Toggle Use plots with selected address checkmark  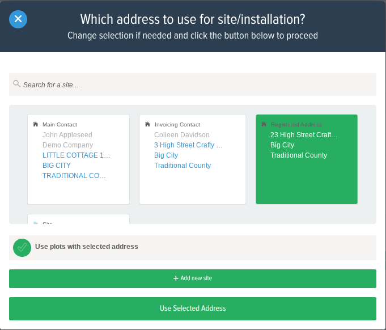(22, 247)
